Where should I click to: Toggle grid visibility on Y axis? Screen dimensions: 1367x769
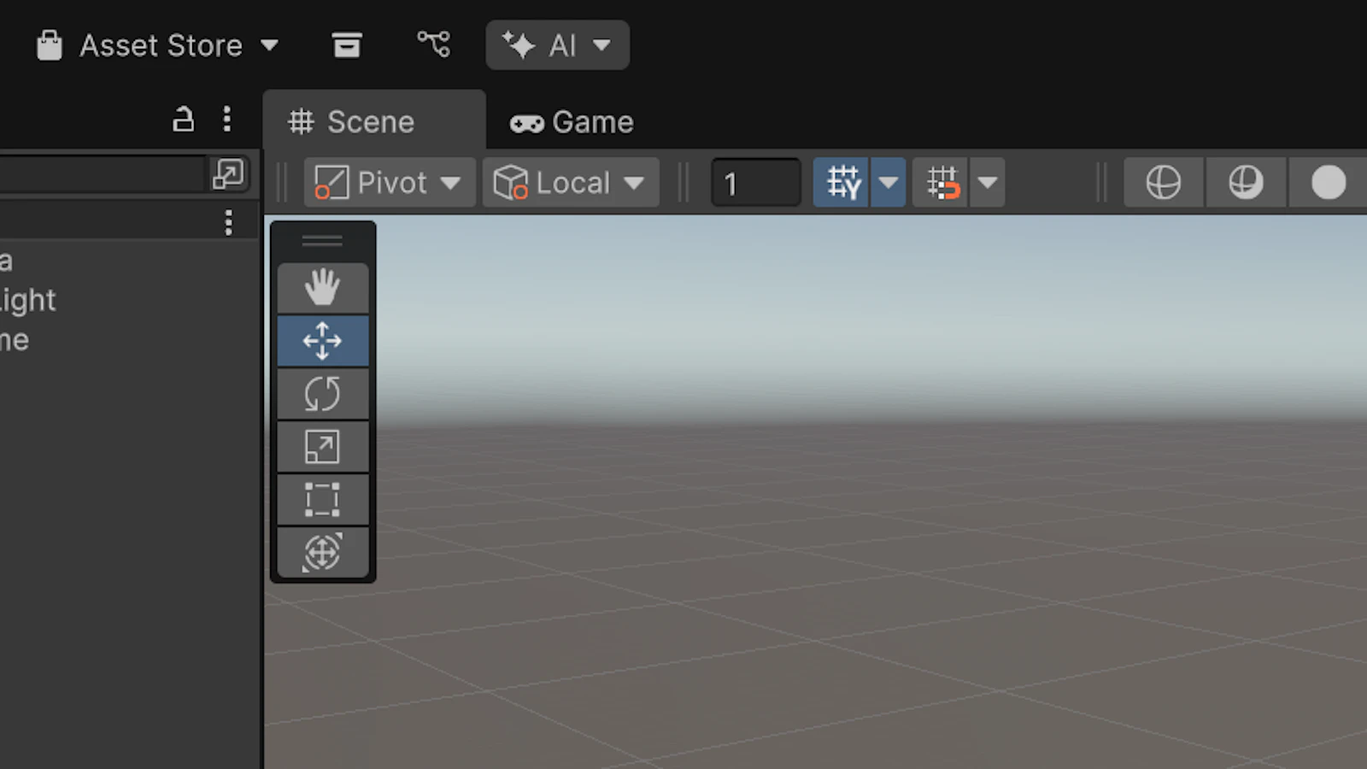pyautogui.click(x=842, y=182)
